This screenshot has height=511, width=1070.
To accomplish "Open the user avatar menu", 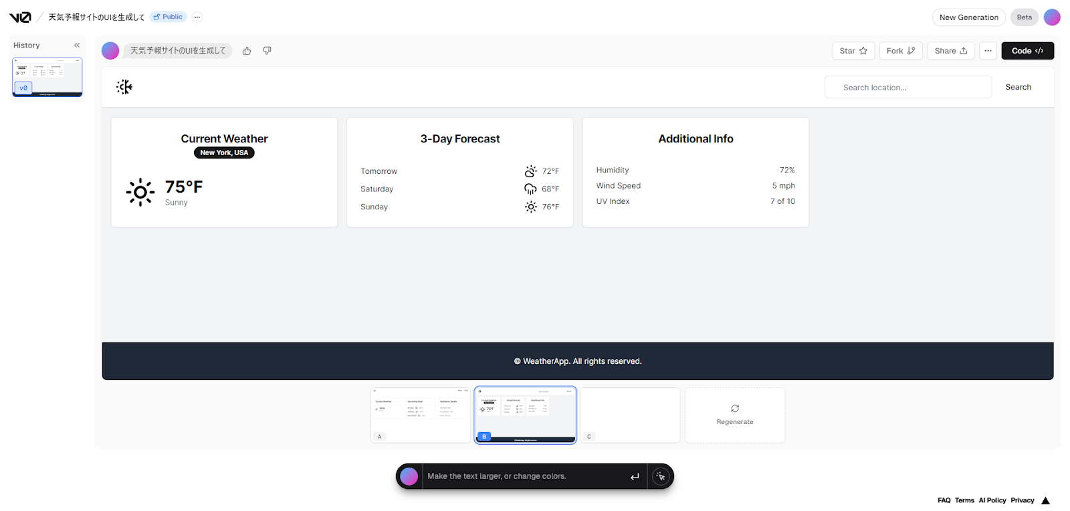I will click(x=1052, y=17).
